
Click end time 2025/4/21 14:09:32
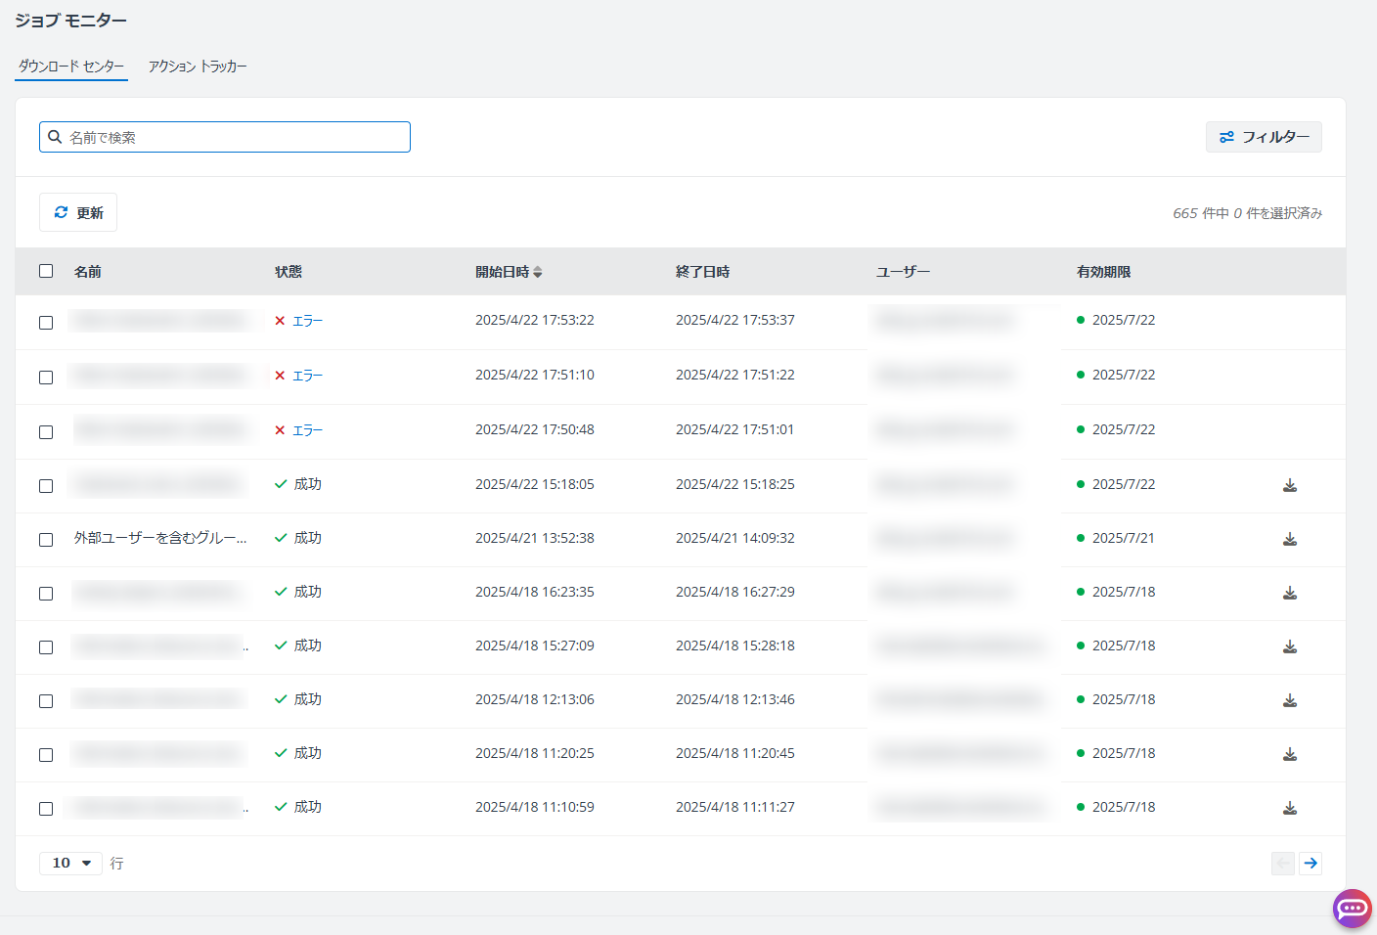pos(735,538)
